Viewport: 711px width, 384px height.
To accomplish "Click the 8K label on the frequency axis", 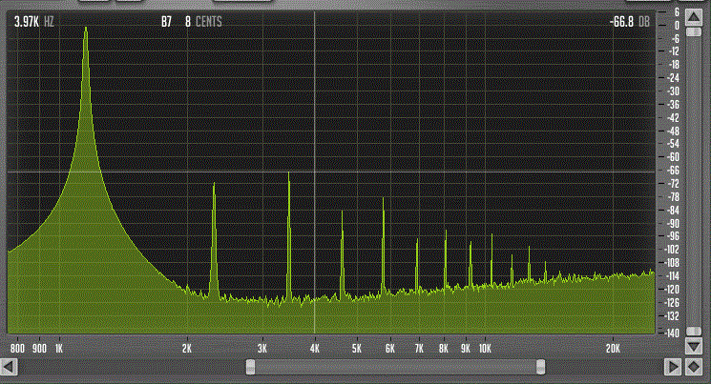I will [x=444, y=349].
